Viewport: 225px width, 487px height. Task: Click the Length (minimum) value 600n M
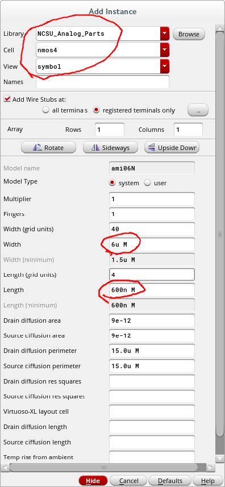tap(152, 305)
